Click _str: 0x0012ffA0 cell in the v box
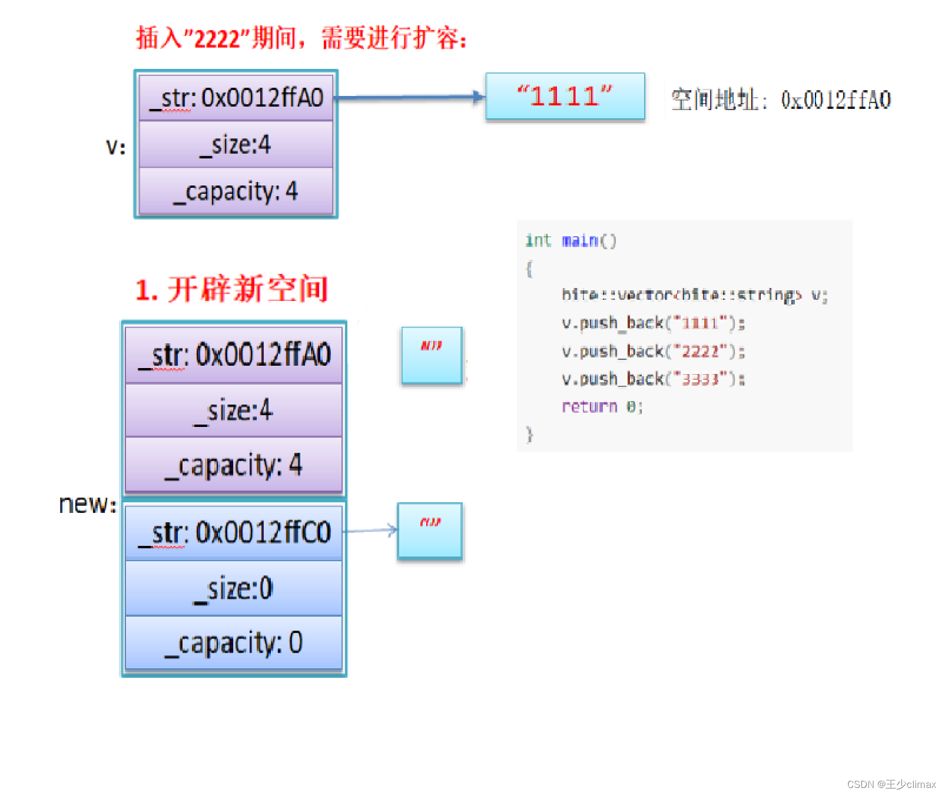 (x=236, y=98)
